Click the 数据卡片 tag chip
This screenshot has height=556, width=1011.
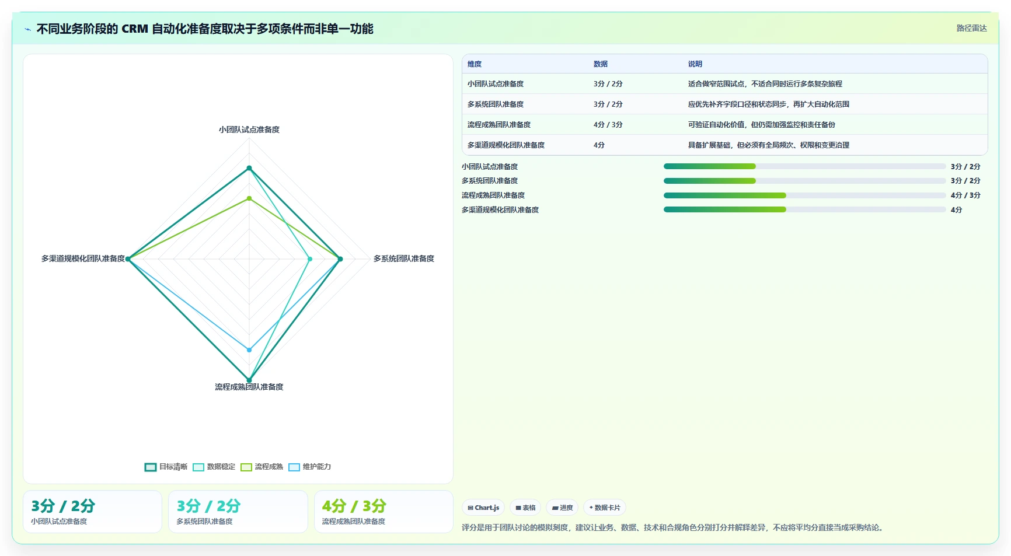point(605,508)
